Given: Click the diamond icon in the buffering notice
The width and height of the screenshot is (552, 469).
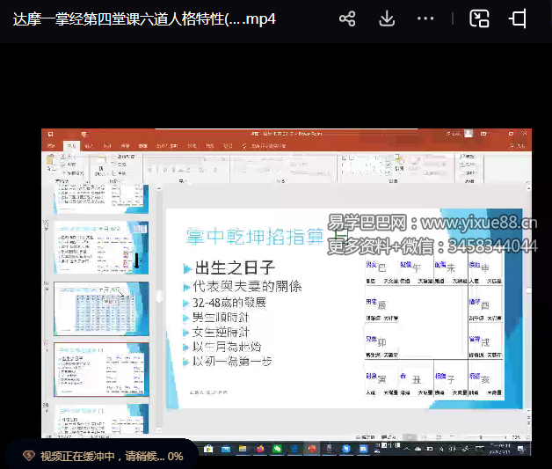Looking at the screenshot, I should point(29,456).
